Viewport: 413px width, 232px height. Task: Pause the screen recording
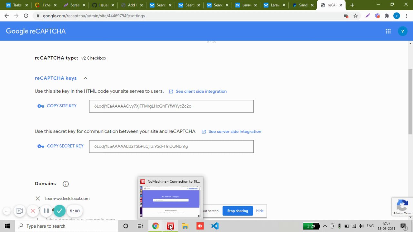[46, 211]
